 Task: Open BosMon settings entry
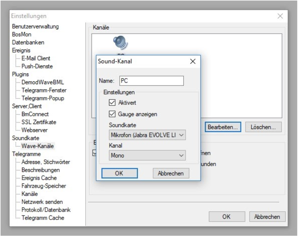coord(22,35)
